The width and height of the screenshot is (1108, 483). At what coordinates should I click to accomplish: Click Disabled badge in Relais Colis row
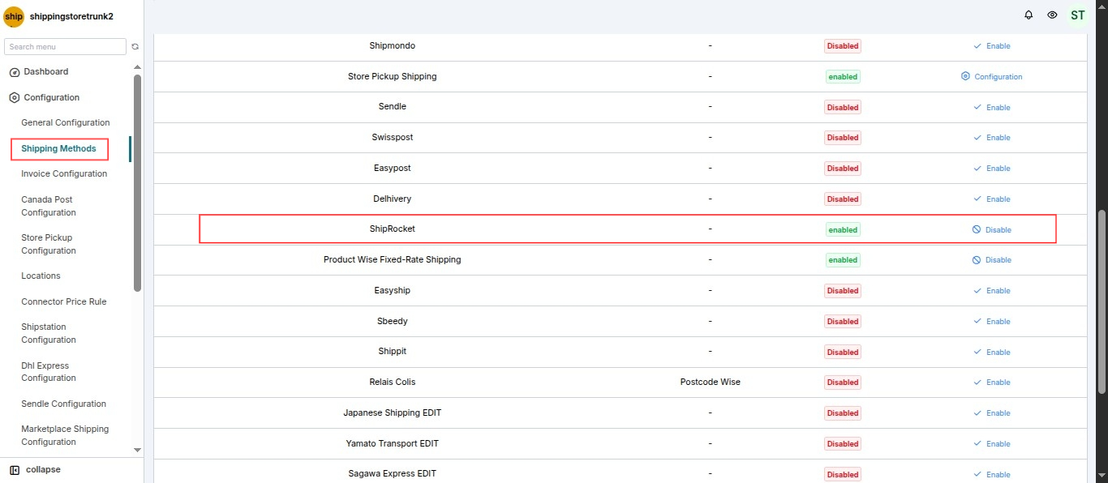tap(843, 383)
